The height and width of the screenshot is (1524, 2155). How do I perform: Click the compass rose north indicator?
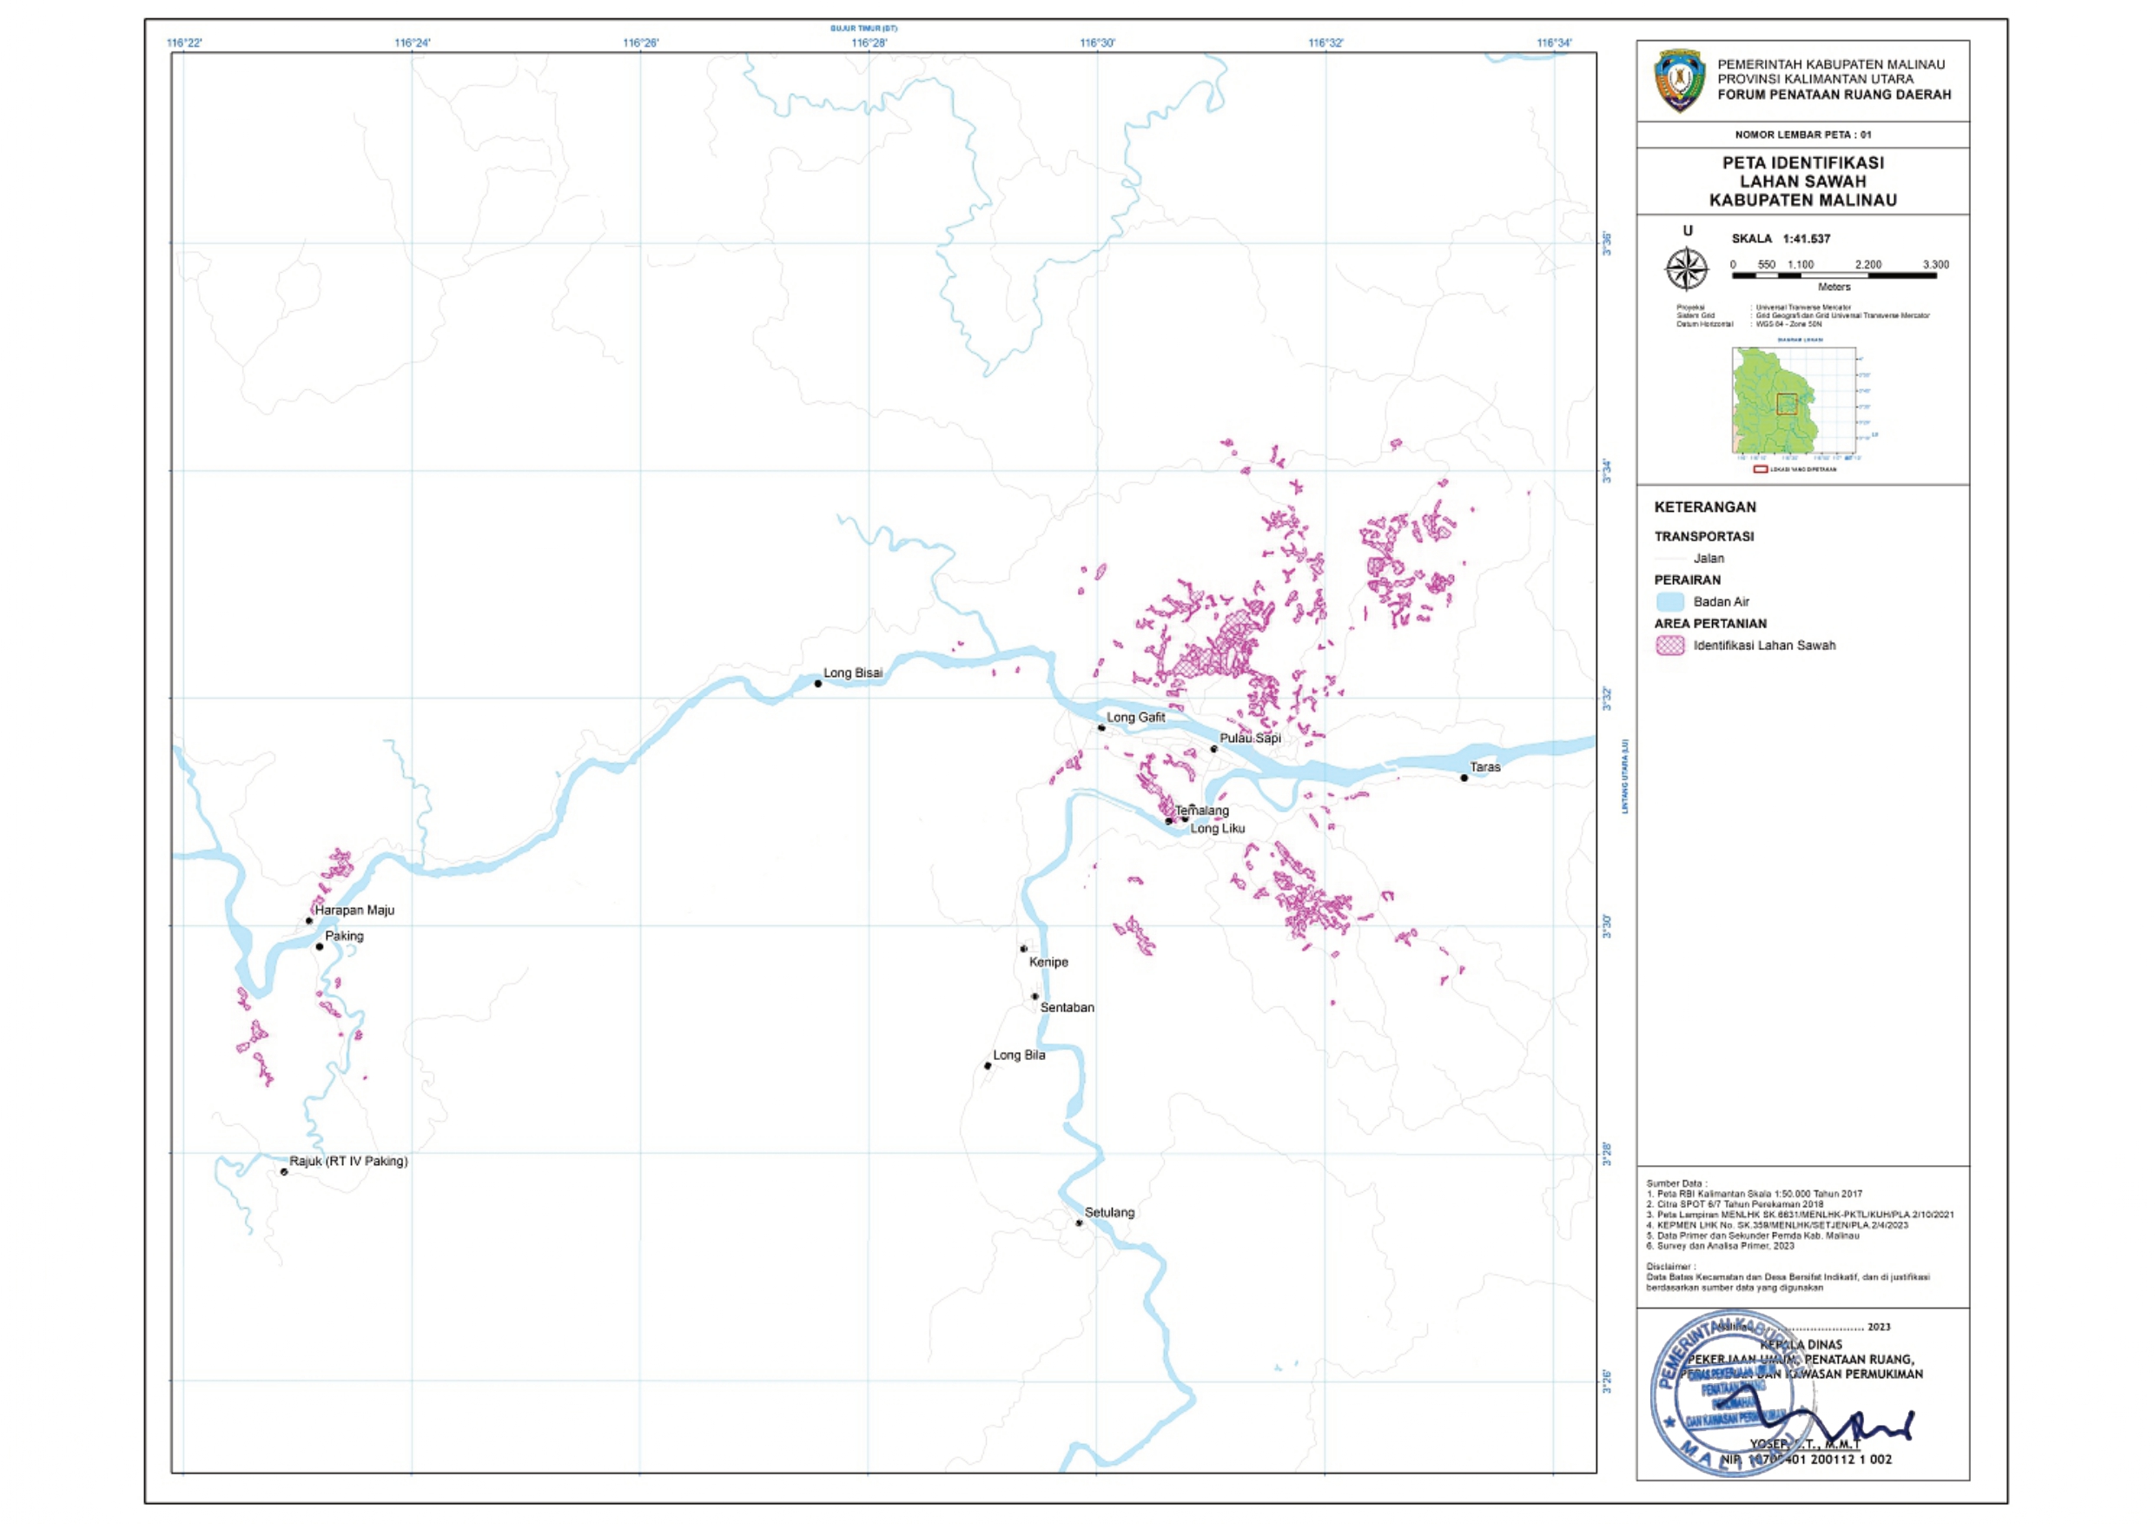pyautogui.click(x=1687, y=269)
